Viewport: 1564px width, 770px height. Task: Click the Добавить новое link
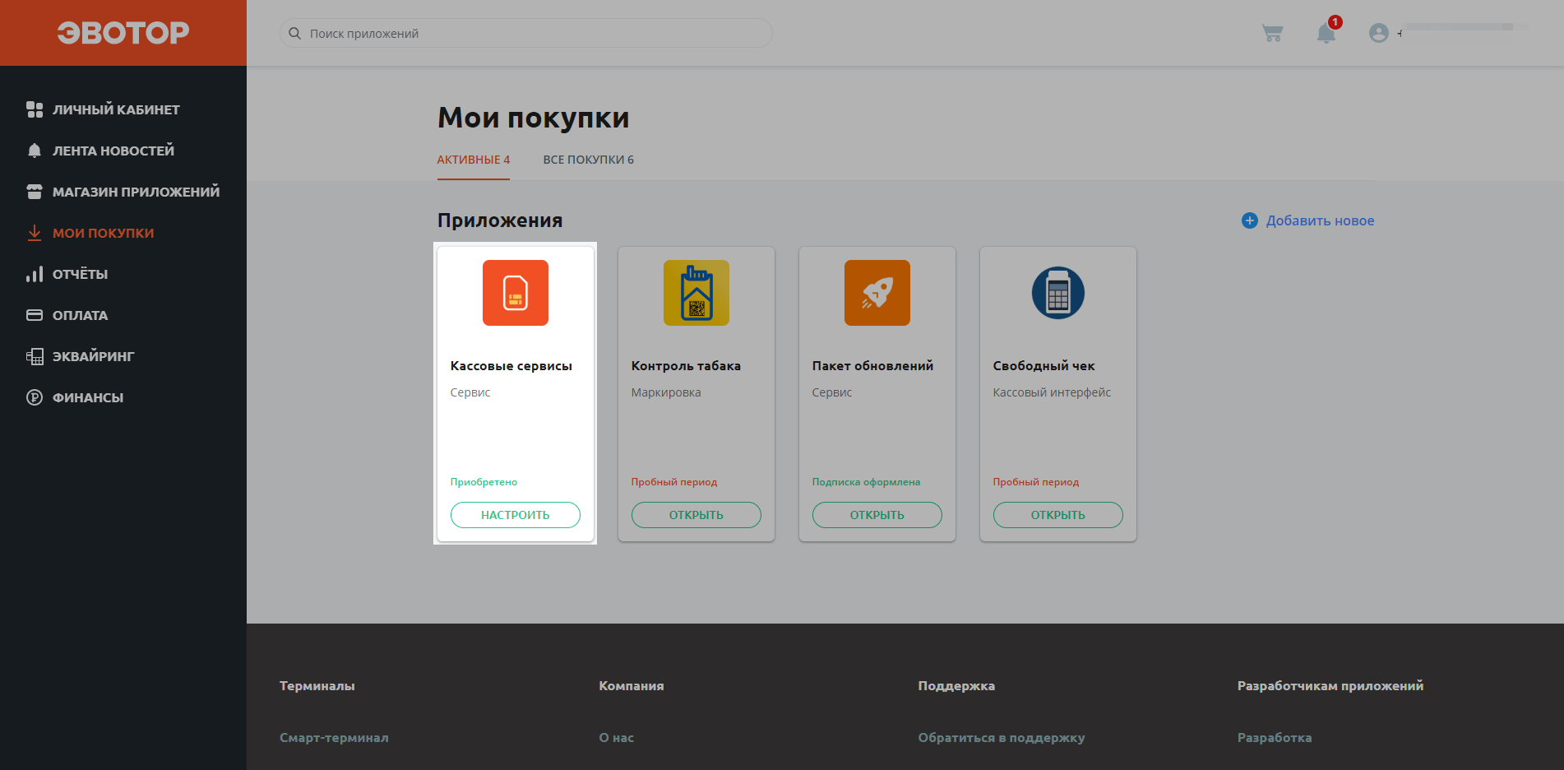1320,220
